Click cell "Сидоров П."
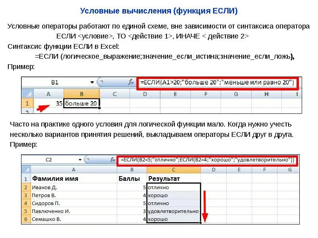The image size is (318, 238). click(74, 203)
